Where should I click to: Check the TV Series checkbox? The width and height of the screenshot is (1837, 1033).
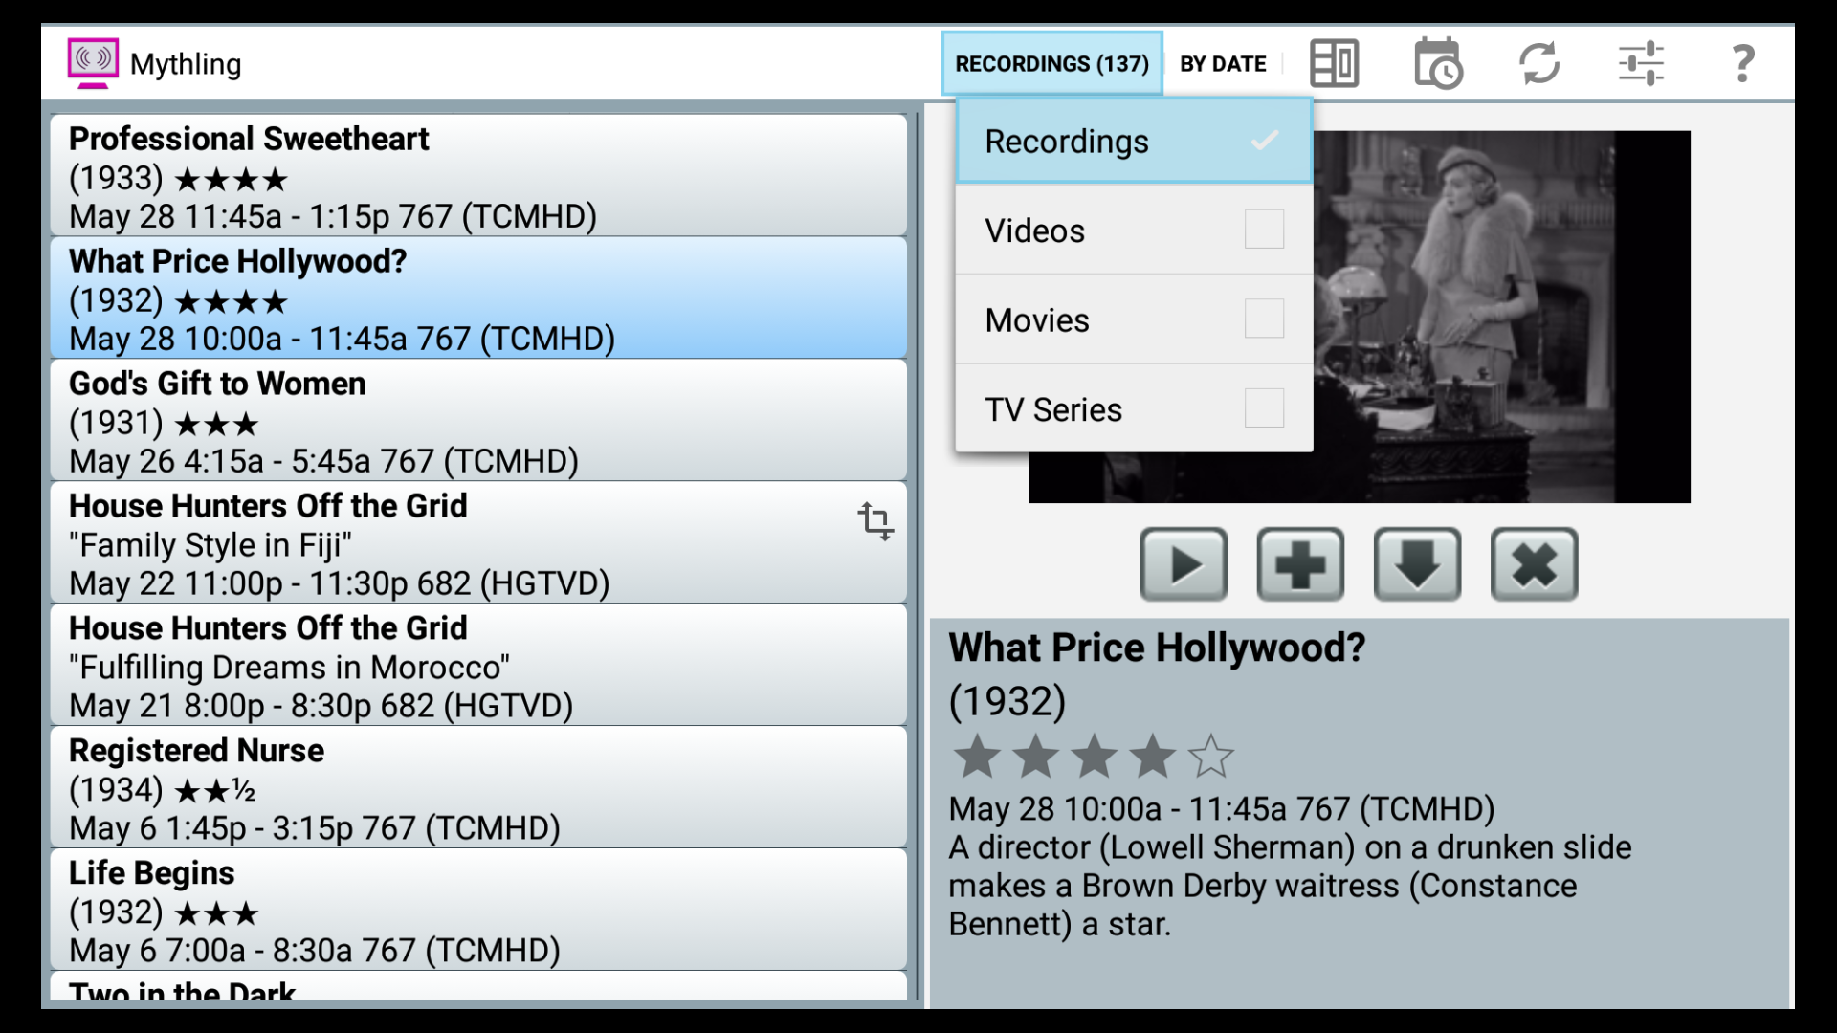(x=1264, y=408)
